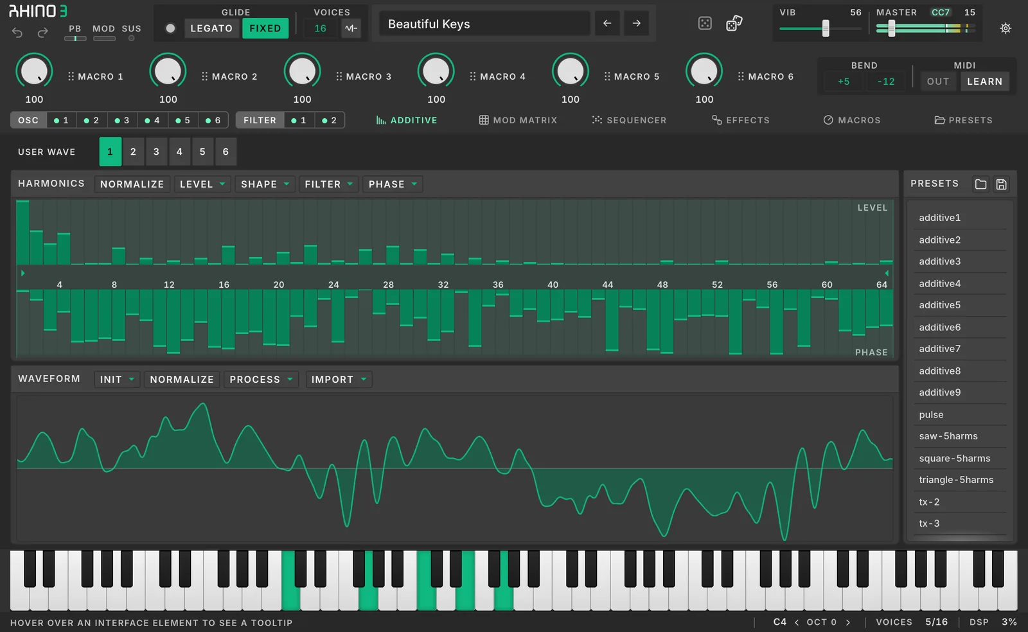Click Macro 4 drag handle icon
This screenshot has height=632, width=1028.
click(473, 76)
